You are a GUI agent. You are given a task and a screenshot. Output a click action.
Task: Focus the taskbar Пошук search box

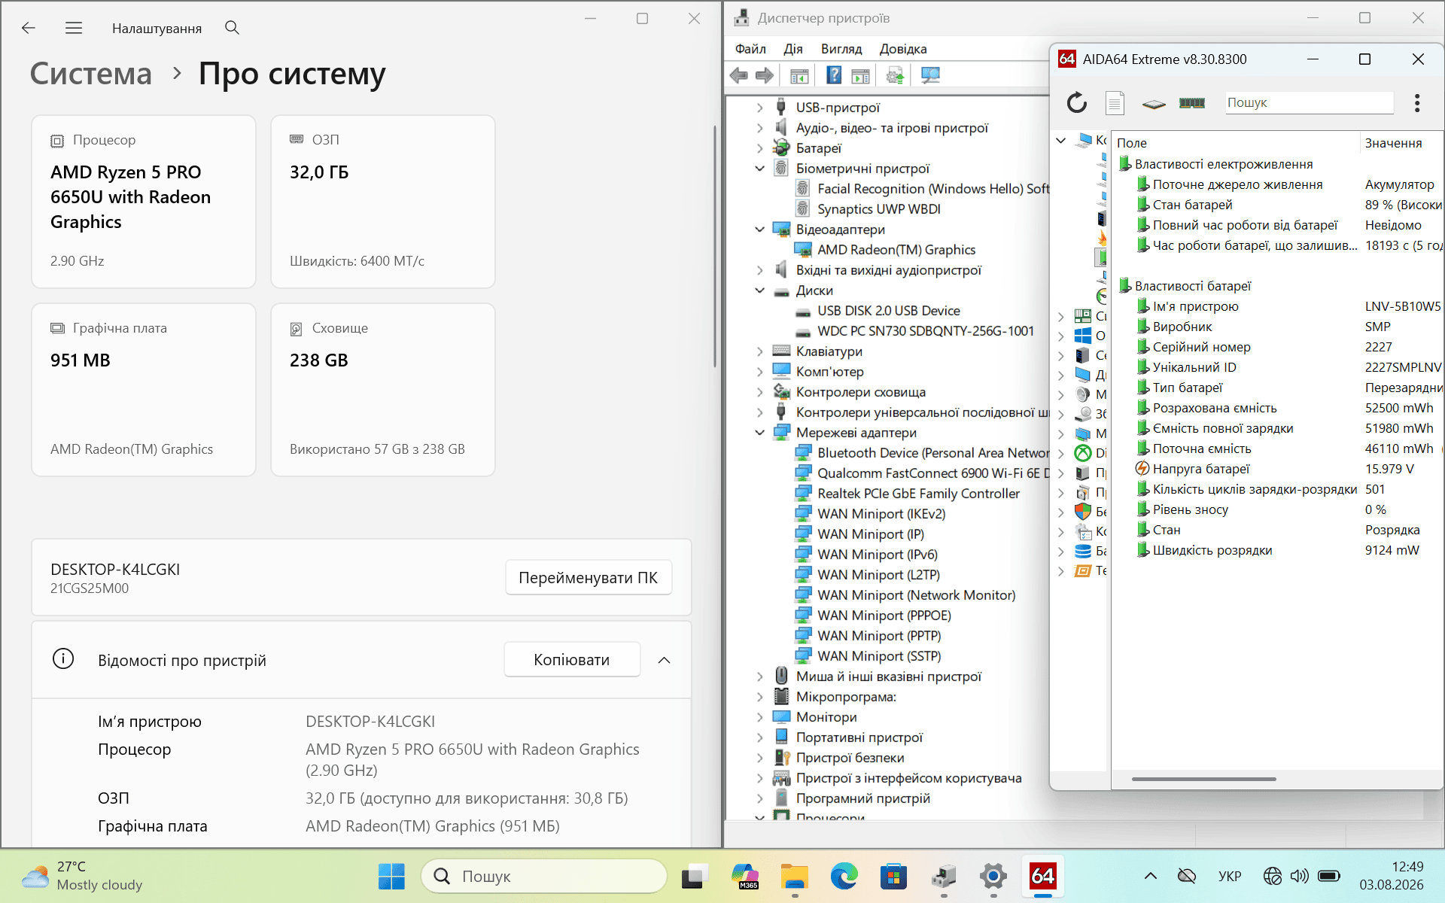click(x=544, y=876)
